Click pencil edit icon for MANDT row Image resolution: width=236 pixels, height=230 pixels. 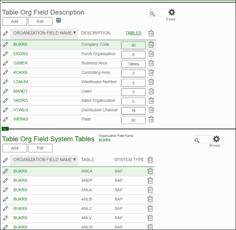point(5,91)
